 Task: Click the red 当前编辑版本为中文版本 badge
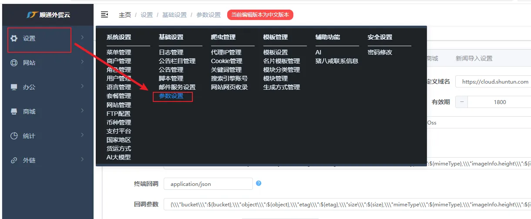point(260,15)
